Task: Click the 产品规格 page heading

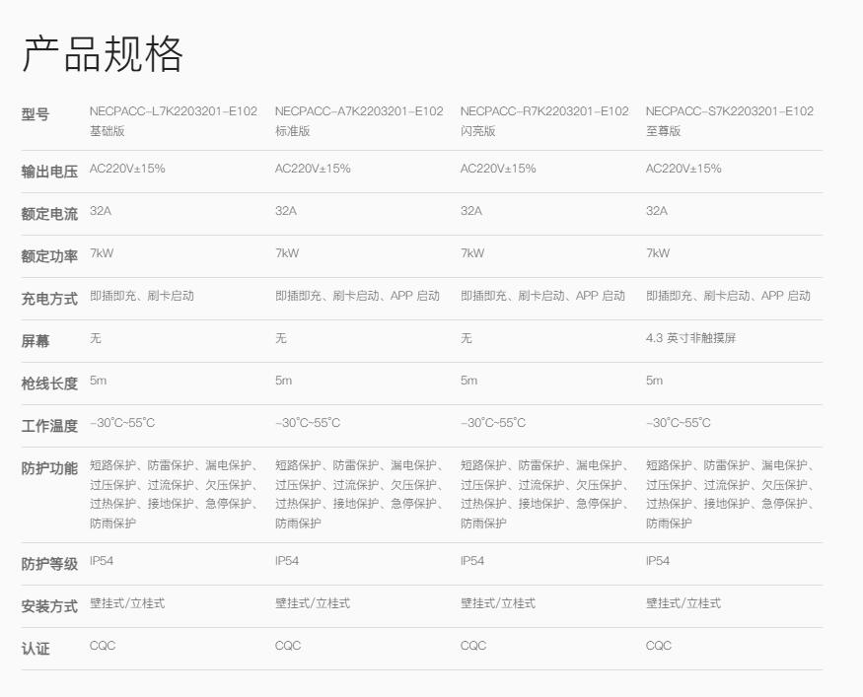Action: (x=103, y=54)
